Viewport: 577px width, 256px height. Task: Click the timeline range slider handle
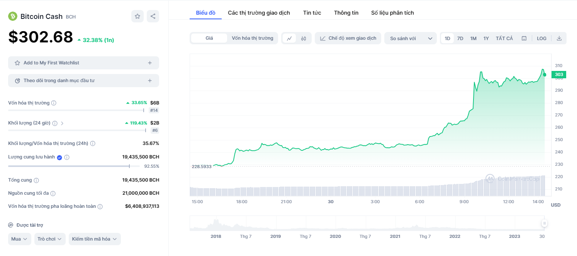click(x=545, y=223)
